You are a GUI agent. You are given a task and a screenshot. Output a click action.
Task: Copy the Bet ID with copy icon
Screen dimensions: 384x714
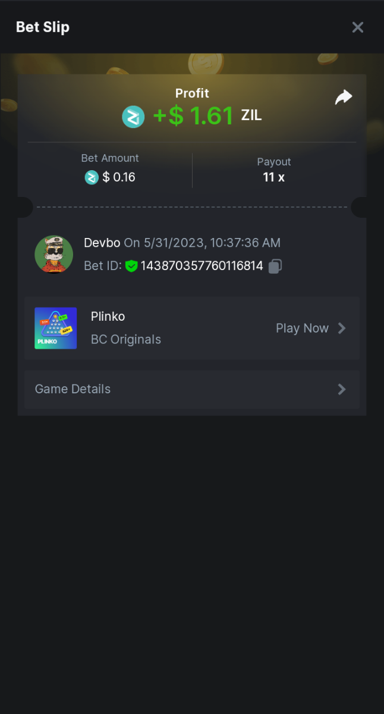coord(275,266)
